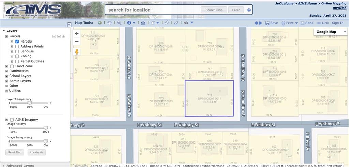The height and width of the screenshot is (167, 349).
Task: Expand the Planimetrics group
Action: (x=6, y=71)
